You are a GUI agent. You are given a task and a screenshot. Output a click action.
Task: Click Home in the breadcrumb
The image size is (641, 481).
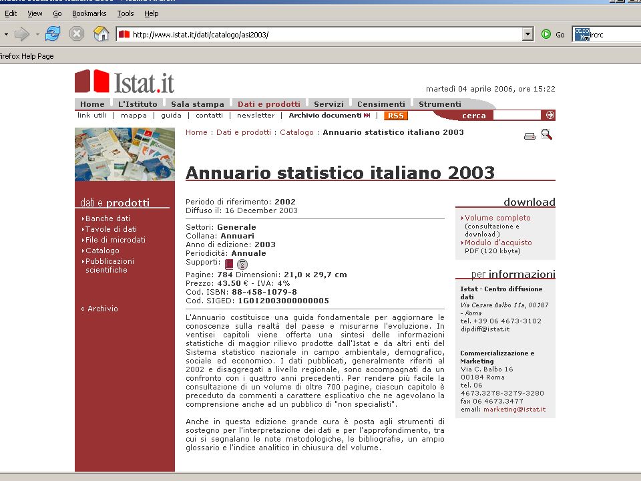coord(196,132)
